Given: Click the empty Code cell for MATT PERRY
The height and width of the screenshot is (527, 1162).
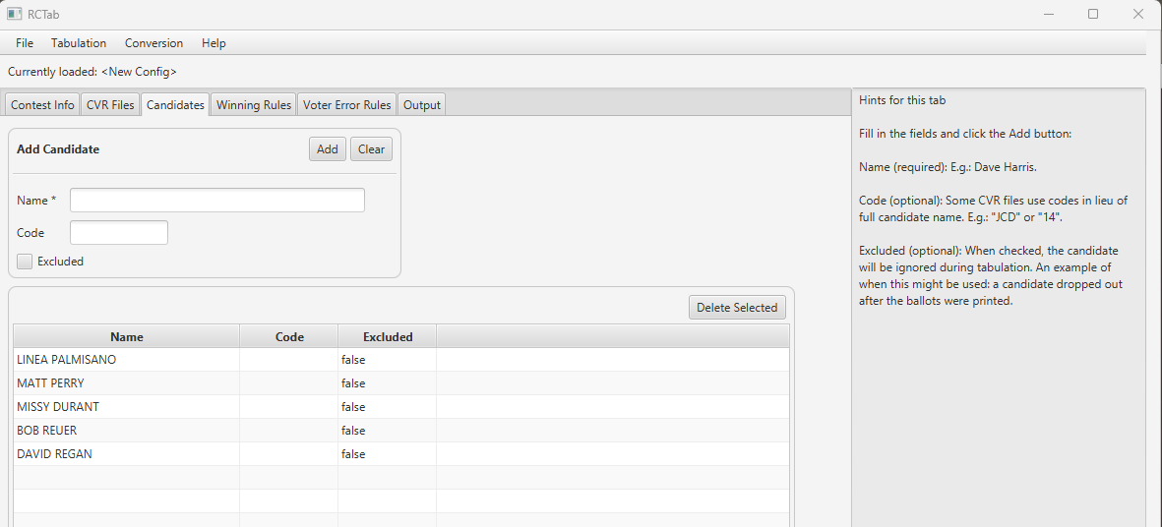Looking at the screenshot, I should click(289, 383).
